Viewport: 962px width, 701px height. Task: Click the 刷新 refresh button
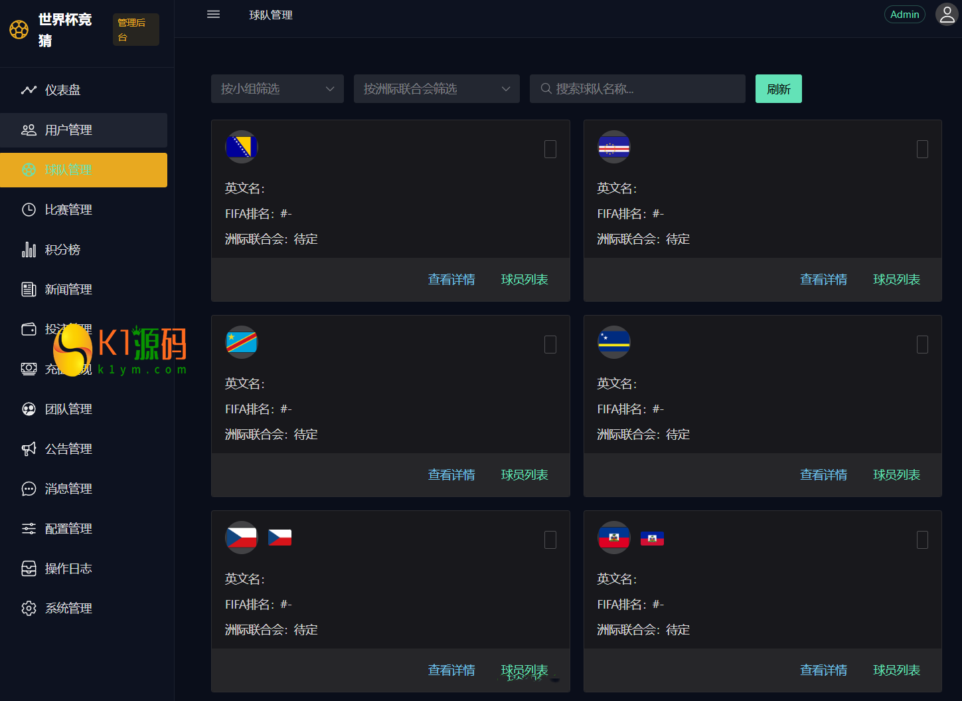pos(779,89)
